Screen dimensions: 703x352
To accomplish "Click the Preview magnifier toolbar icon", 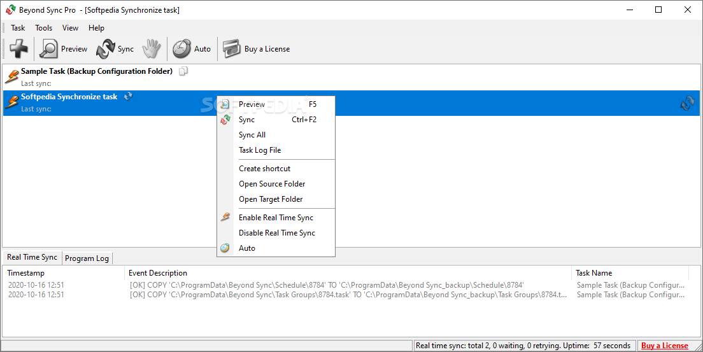I will coord(48,48).
